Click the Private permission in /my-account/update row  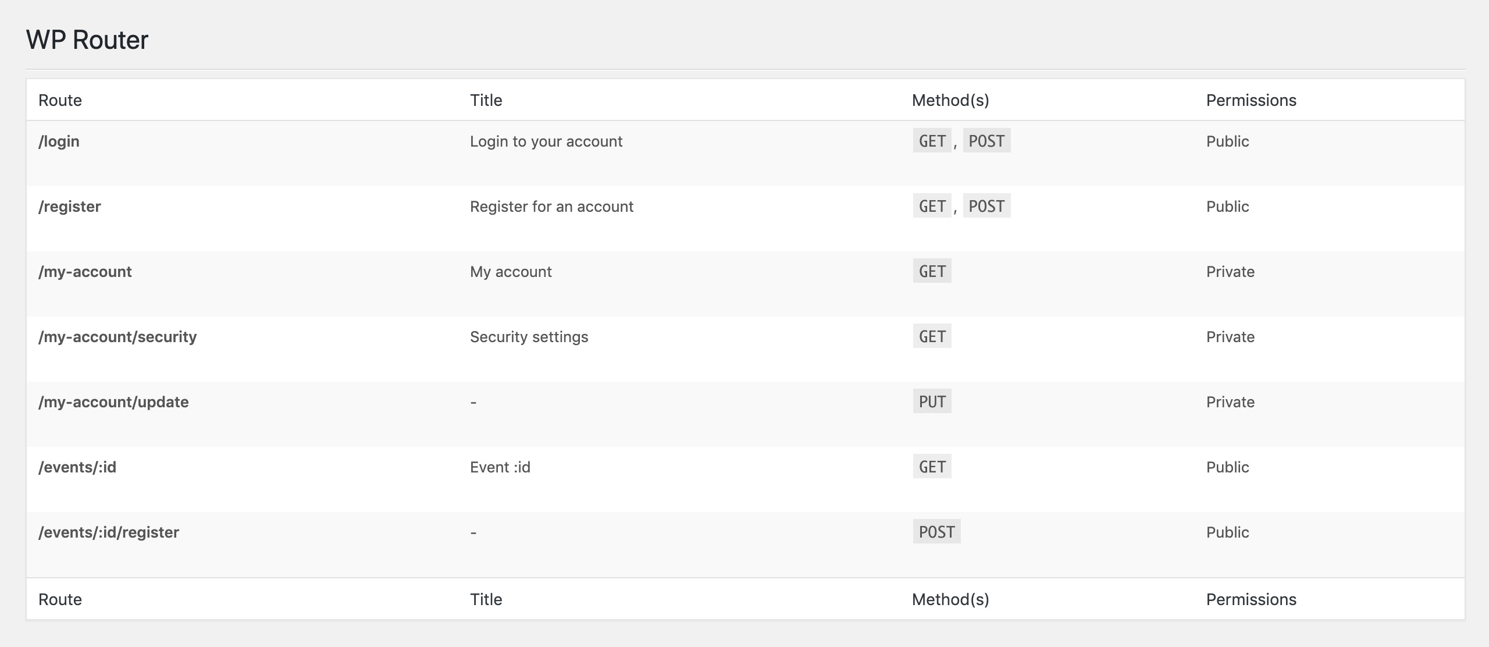[1230, 402]
